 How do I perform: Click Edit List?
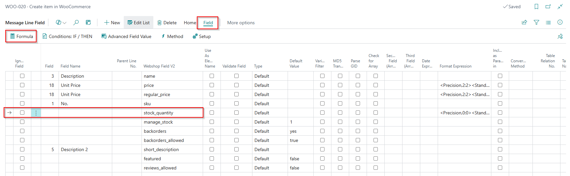(x=139, y=23)
